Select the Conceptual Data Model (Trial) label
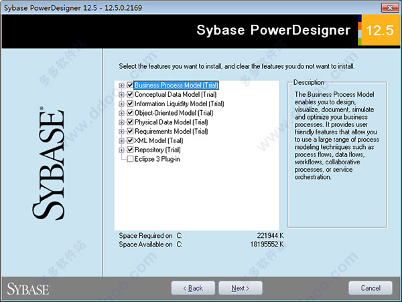This screenshot has height=302, width=402. click(176, 94)
